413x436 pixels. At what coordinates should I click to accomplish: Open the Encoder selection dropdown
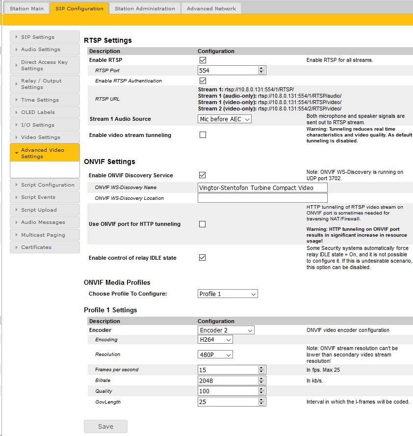[226, 330]
